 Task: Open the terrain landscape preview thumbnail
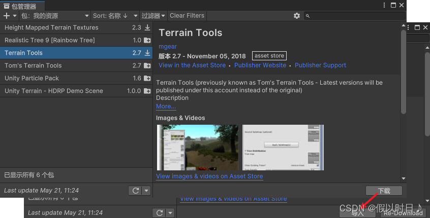click(x=197, y=148)
